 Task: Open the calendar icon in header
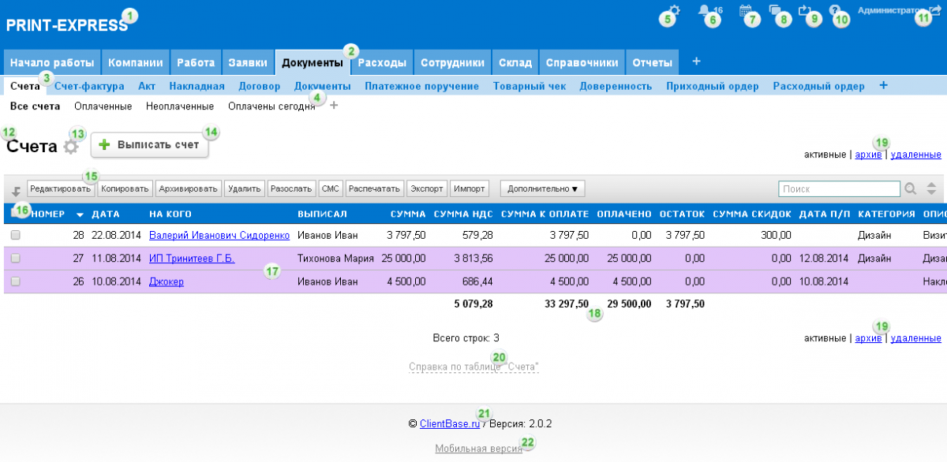[x=745, y=11]
